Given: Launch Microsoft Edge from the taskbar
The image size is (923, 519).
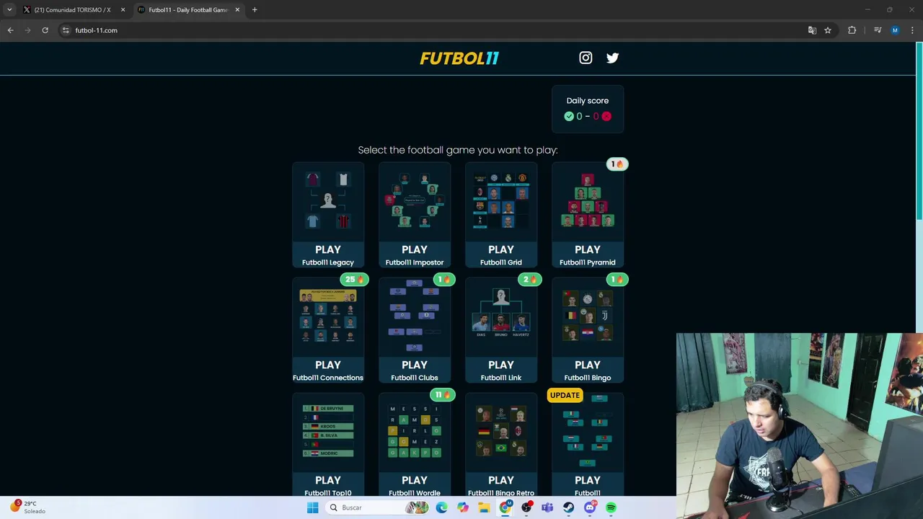Looking at the screenshot, I should click(x=441, y=507).
